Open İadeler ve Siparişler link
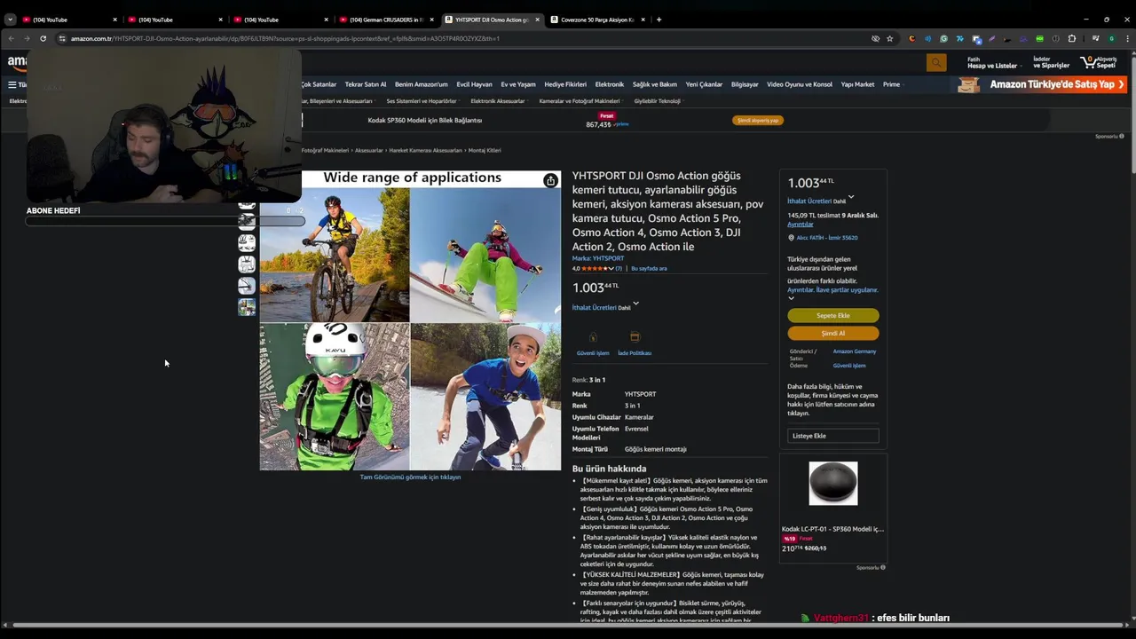 click(1051, 63)
